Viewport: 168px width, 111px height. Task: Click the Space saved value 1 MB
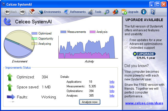pos(46,87)
